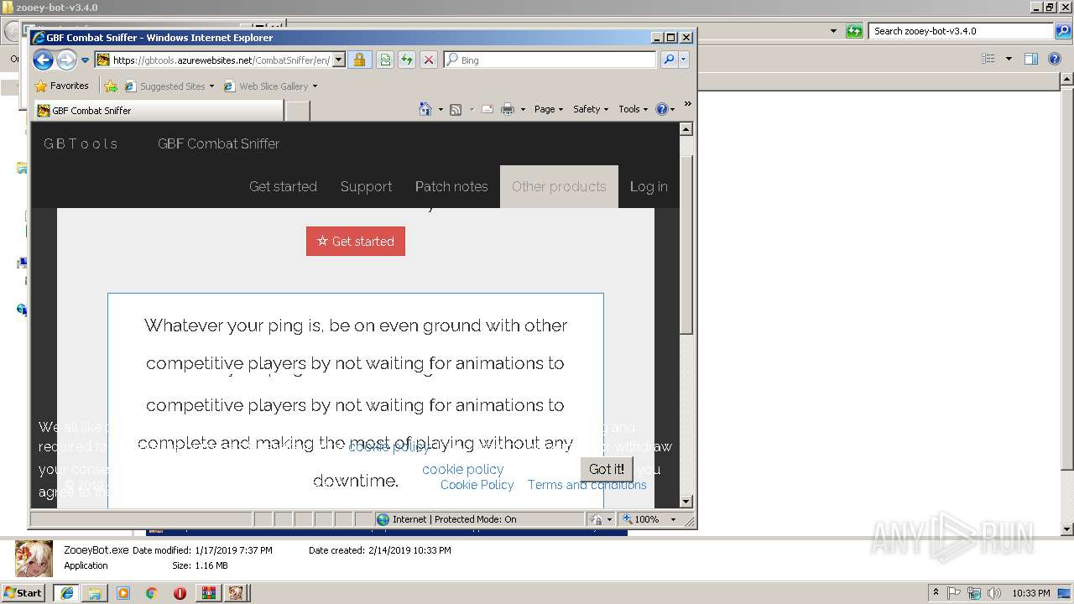Click the Internet Explorer taskbar icon
1074x604 pixels.
point(66,593)
